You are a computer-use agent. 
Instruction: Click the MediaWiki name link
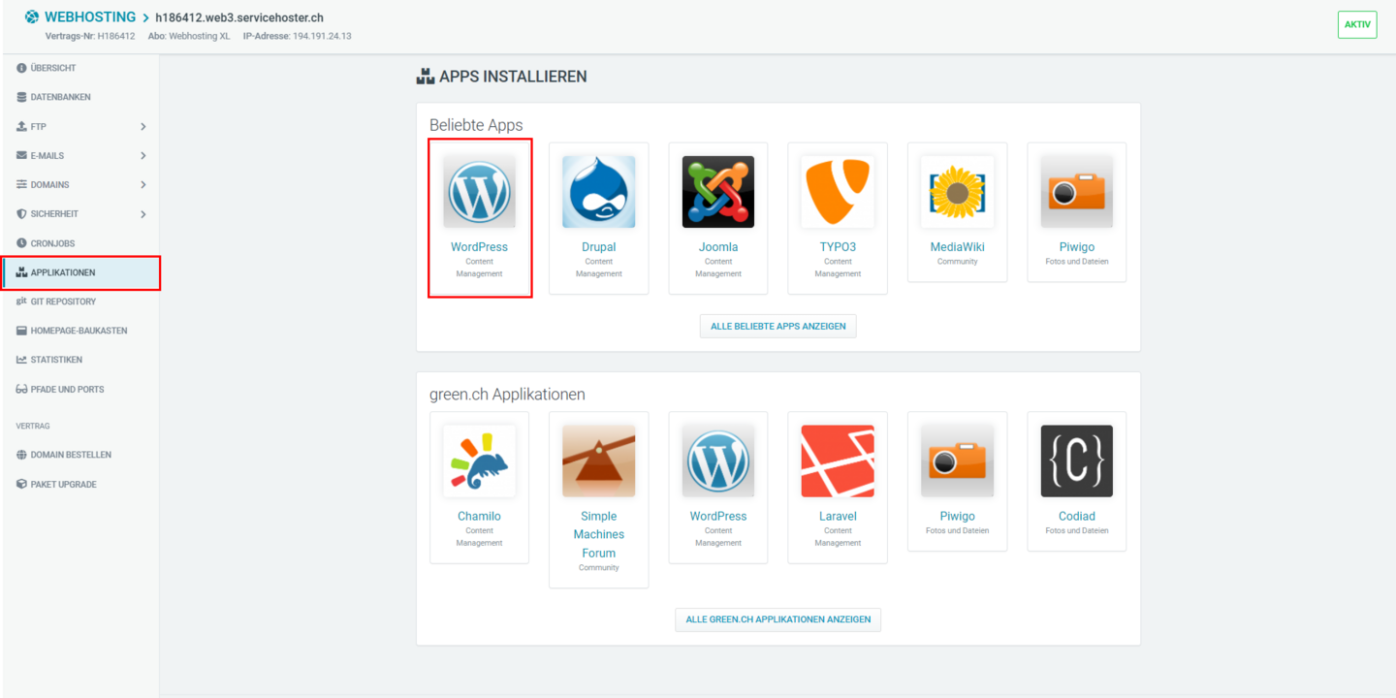[x=958, y=247]
